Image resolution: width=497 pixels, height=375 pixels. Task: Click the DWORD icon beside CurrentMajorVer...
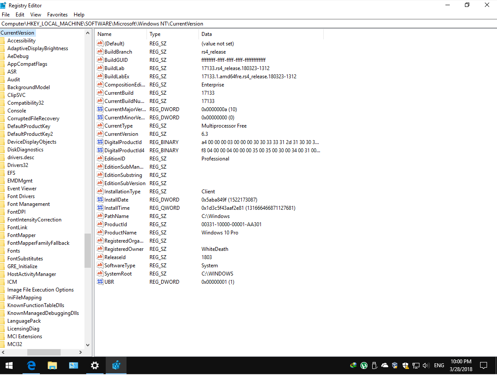click(100, 109)
